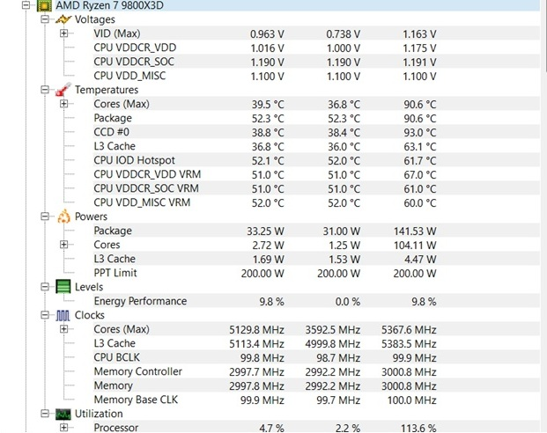Select the Processor utilization row label

115,428
